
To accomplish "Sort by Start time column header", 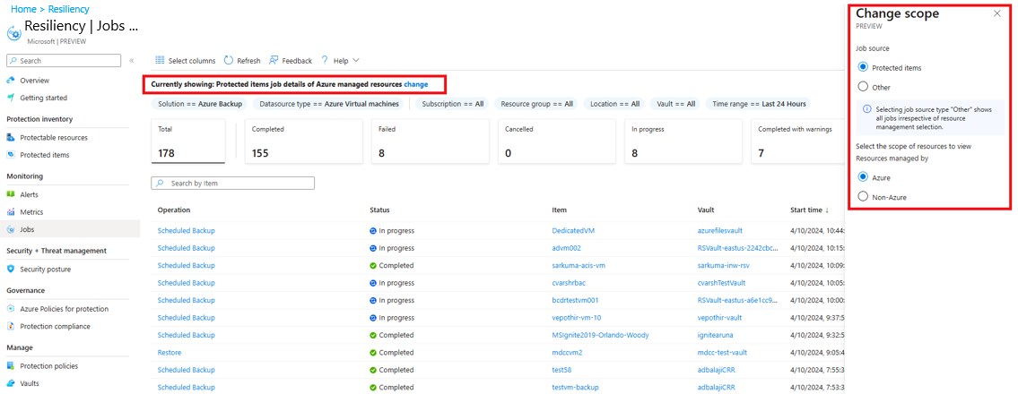I will [810, 210].
